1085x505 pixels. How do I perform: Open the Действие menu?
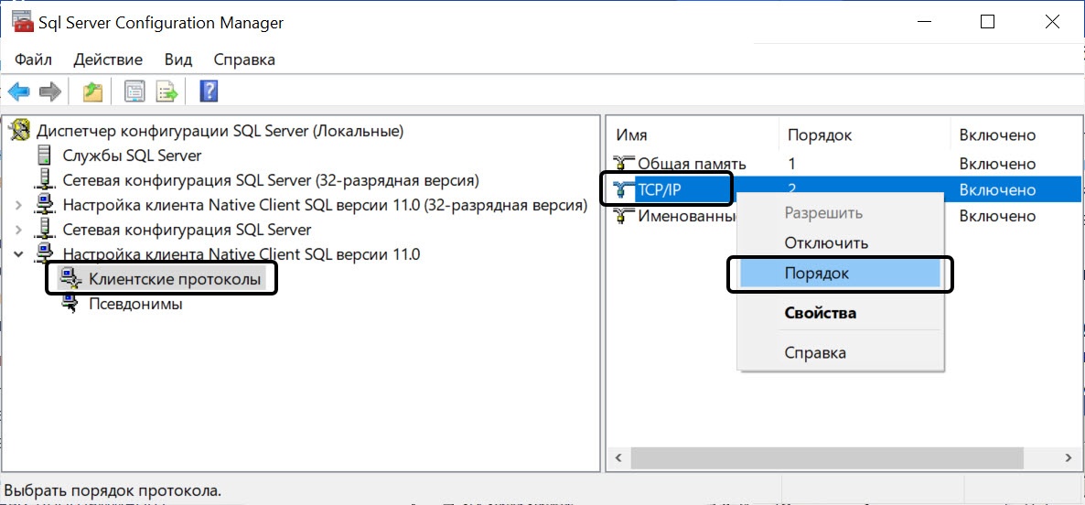click(x=108, y=59)
